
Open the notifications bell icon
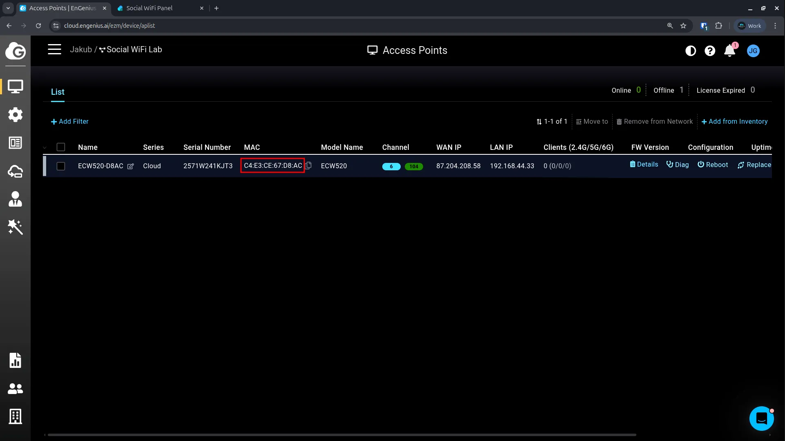[729, 51]
